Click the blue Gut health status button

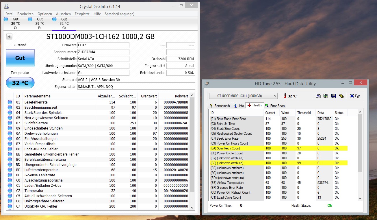[20, 58]
